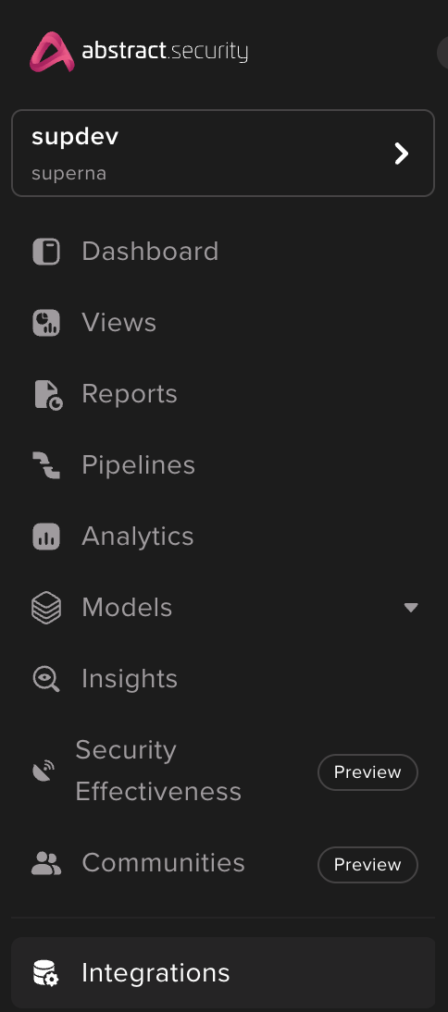Click the Models stacked layers icon
Viewport: 448px width, 1012px height.
(x=46, y=608)
